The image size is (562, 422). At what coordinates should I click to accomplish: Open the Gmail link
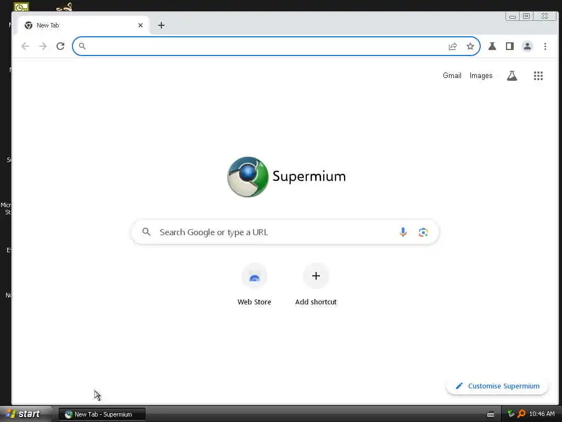click(x=452, y=76)
